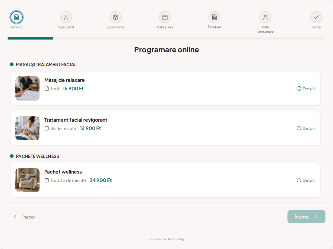Choose the Tratament facial revigorant service
Viewport: 333px width, 249px height.
pyautogui.click(x=165, y=128)
